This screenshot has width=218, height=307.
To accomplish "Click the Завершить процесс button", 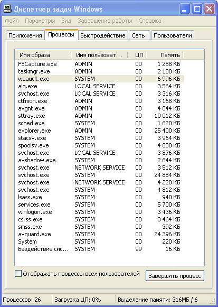I will click(x=175, y=276).
